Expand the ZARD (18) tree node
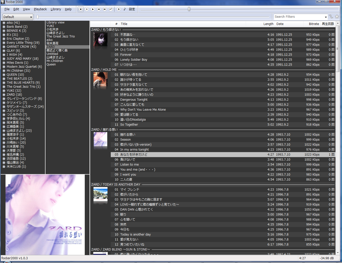 4,95
